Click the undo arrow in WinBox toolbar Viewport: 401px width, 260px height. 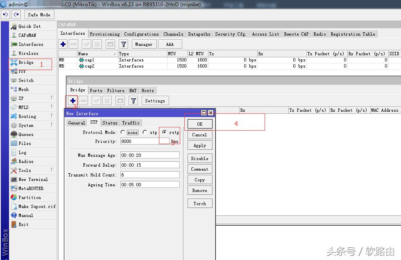5,15
